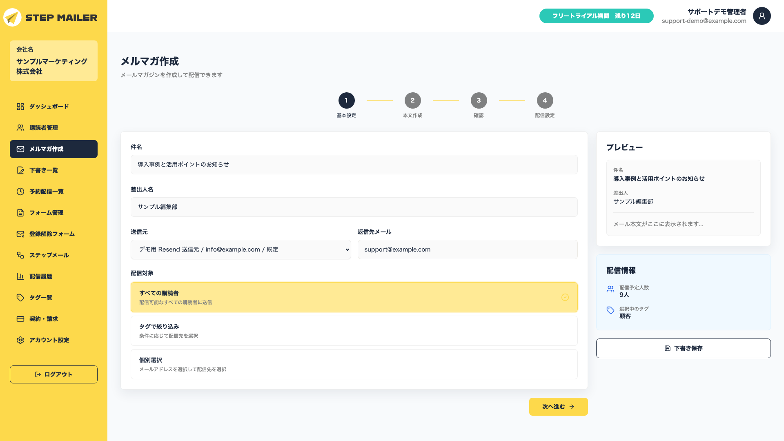Click 9人 delivery count value
This screenshot has width=784, height=441.
point(624,295)
